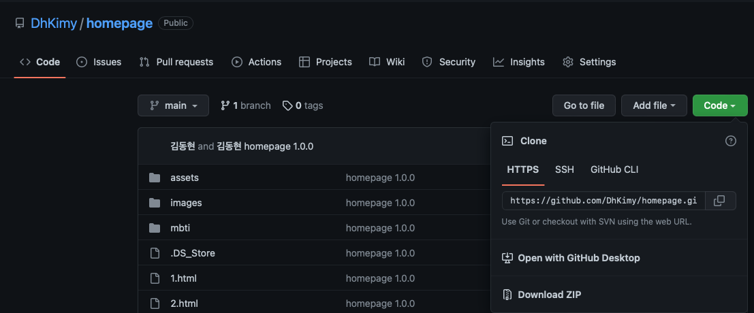
Task: View the 0 tags link
Action: tap(302, 105)
